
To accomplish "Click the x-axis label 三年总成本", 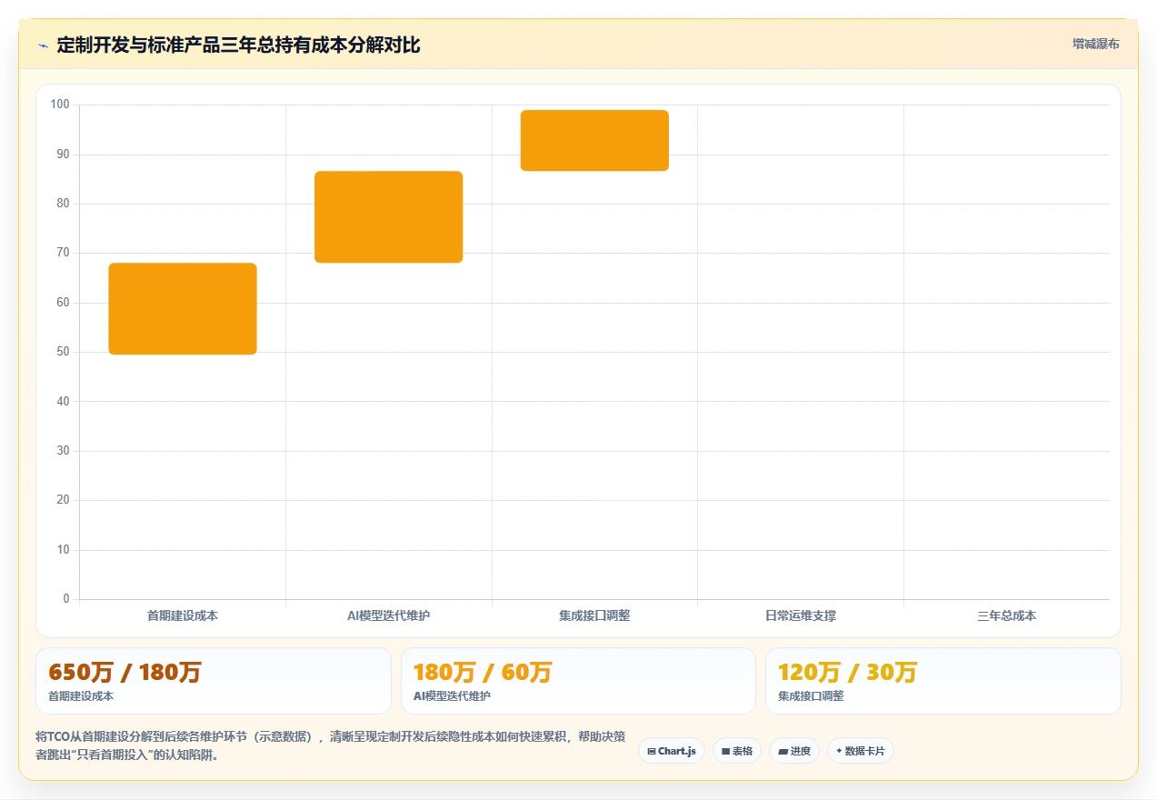I will pyautogui.click(x=1007, y=615).
